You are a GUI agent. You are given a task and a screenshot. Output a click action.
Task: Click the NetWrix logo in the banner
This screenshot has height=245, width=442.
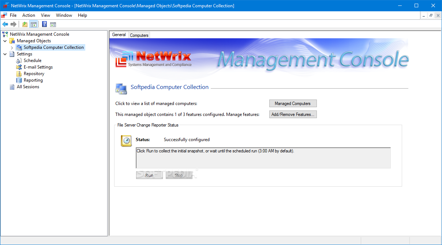(153, 59)
